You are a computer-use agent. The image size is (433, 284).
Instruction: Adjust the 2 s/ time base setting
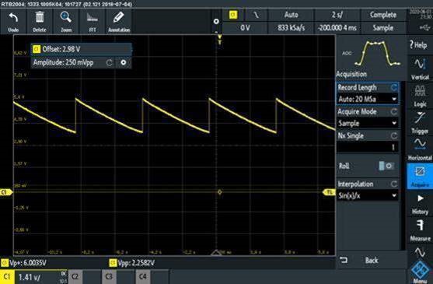337,15
